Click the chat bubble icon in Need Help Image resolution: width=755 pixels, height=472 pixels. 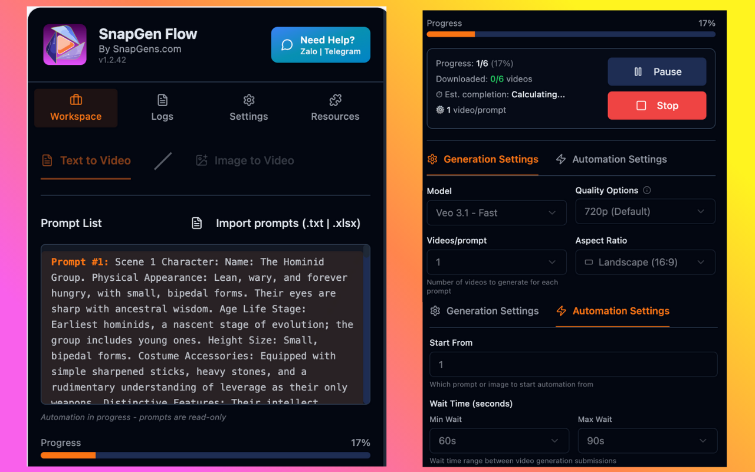point(287,45)
